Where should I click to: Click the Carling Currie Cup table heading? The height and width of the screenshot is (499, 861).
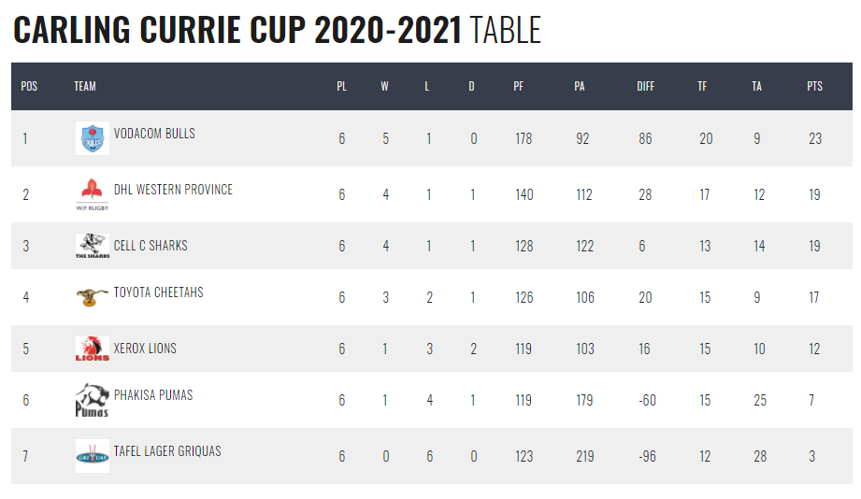[277, 30]
